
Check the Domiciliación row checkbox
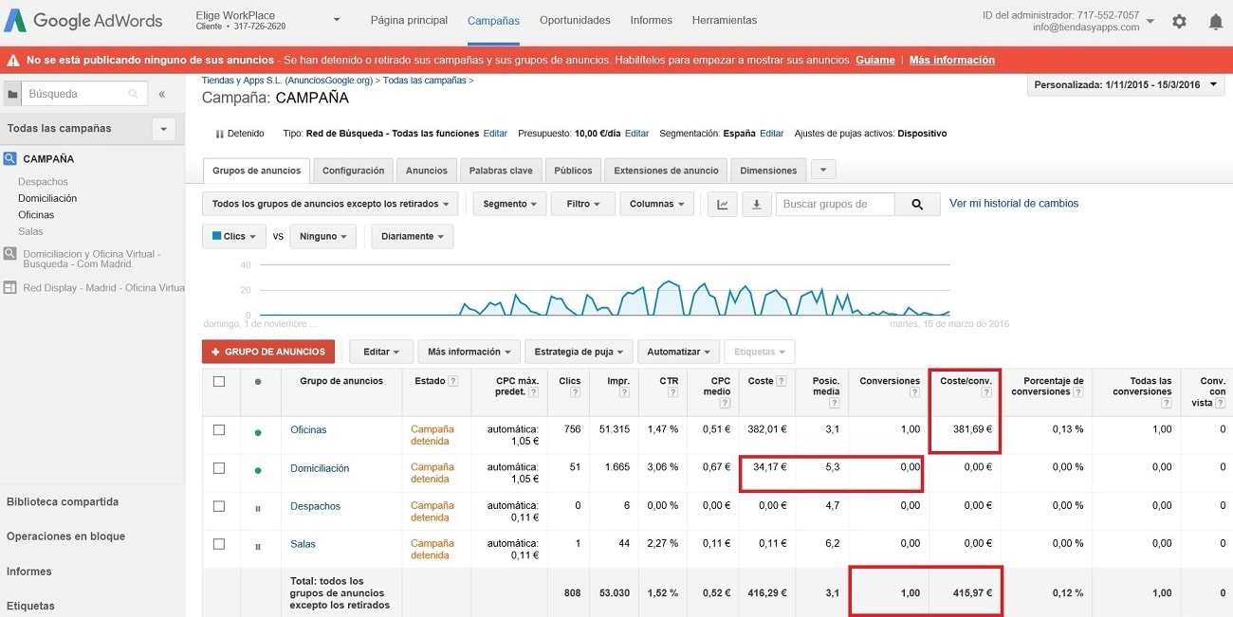[x=219, y=468]
